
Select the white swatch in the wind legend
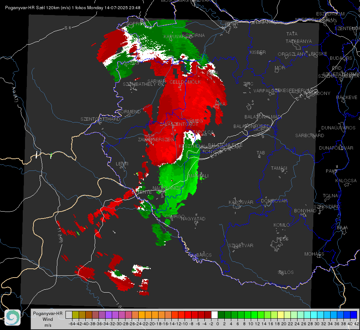(x=214, y=315)
